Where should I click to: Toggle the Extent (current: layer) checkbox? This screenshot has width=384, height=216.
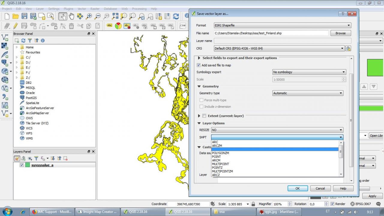tap(204, 116)
